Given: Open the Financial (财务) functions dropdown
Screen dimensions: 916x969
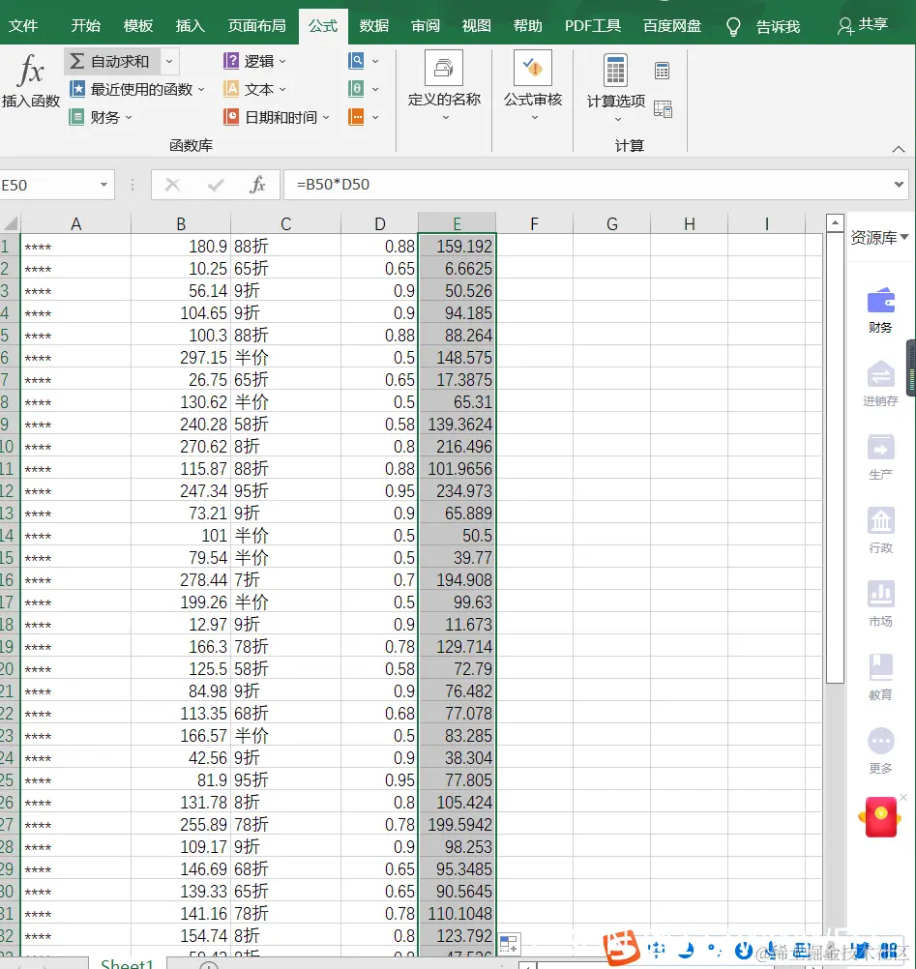Looking at the screenshot, I should (102, 117).
